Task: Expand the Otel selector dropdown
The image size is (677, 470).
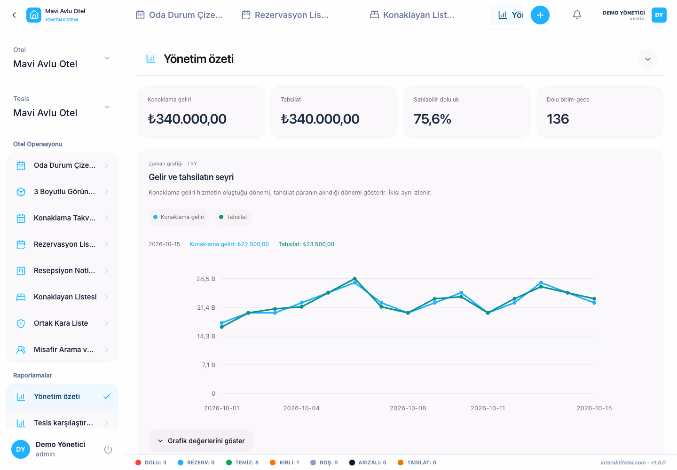Action: click(x=61, y=58)
